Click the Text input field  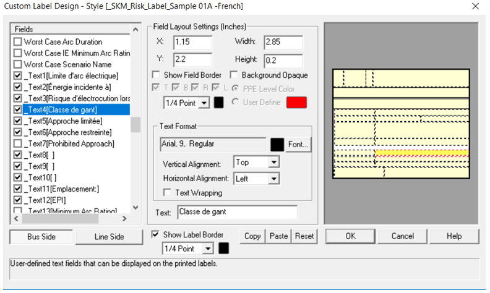pos(236,212)
